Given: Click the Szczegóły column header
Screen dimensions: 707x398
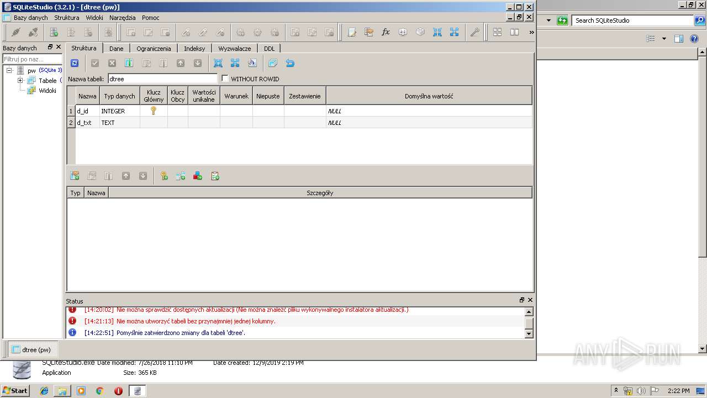Looking at the screenshot, I should point(320,193).
